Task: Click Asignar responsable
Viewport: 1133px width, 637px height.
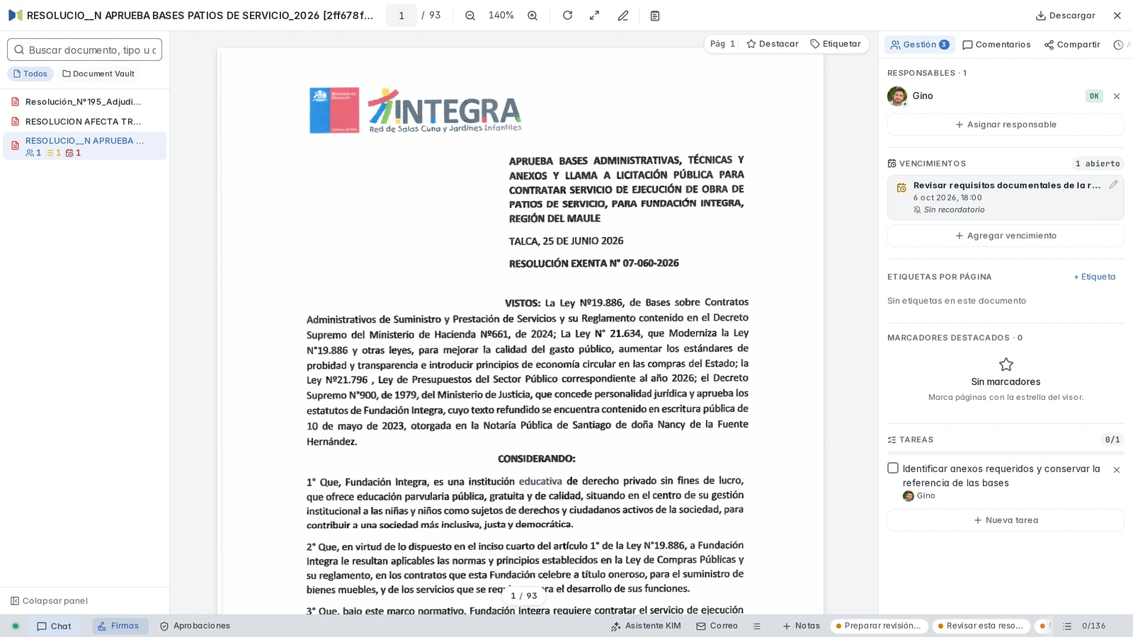Action: [x=1006, y=125]
